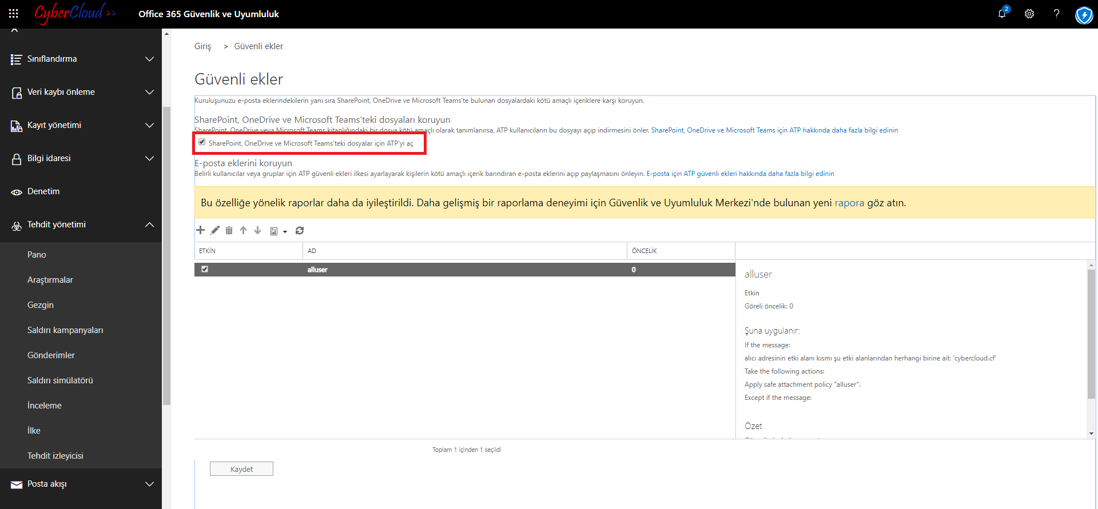Add a new safe attachments policy
This screenshot has height=509, width=1098.
tap(200, 230)
